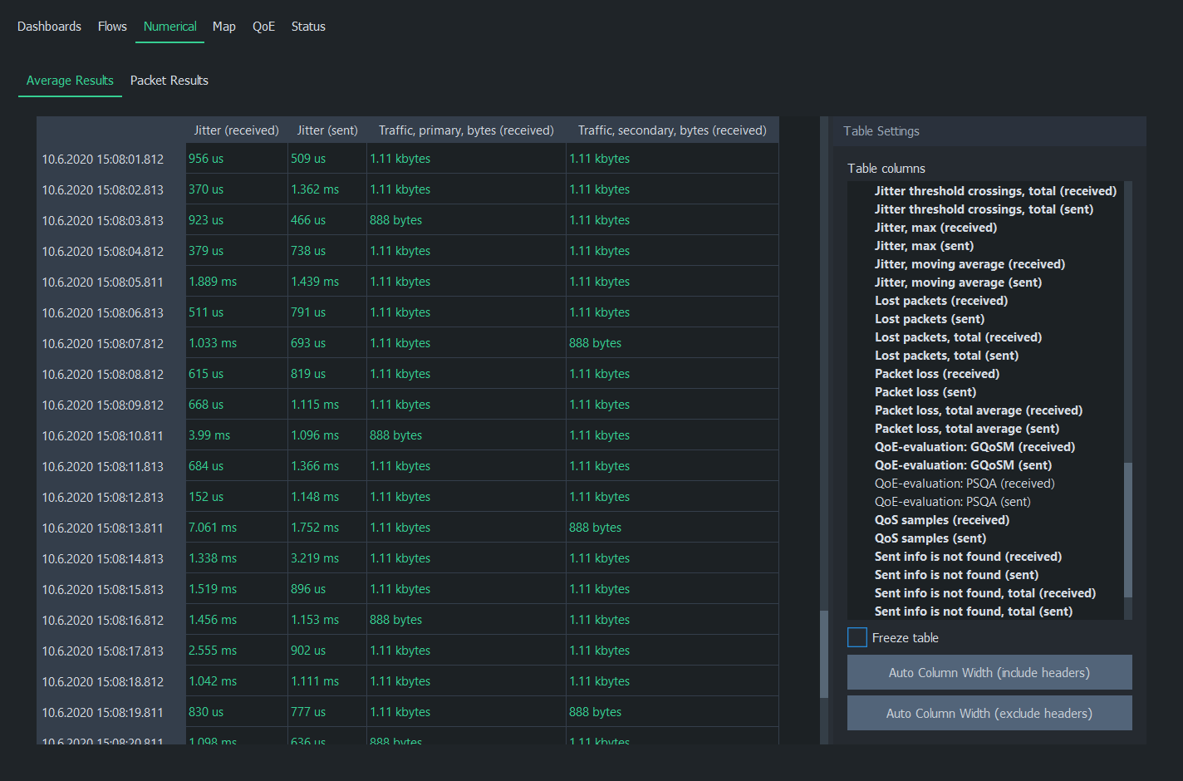Click timestamp 10.6.2020 15:08:01.812 row
This screenshot has width=1183, height=781.
pyautogui.click(x=103, y=159)
